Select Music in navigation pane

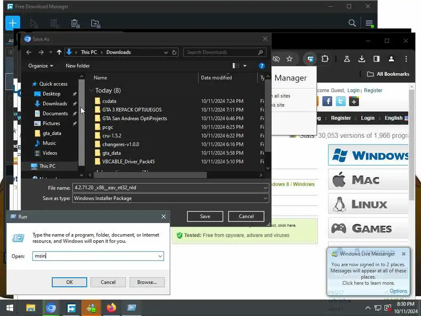[x=49, y=143]
